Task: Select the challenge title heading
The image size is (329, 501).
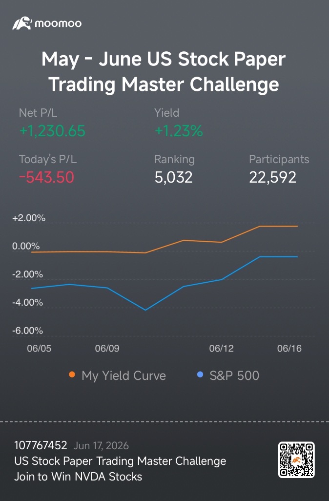Action: coord(164,72)
